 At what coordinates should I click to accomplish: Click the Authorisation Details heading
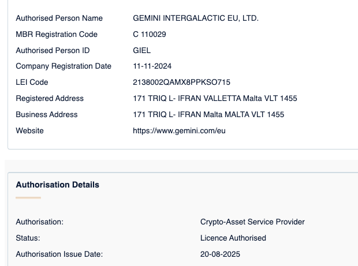click(57, 185)
